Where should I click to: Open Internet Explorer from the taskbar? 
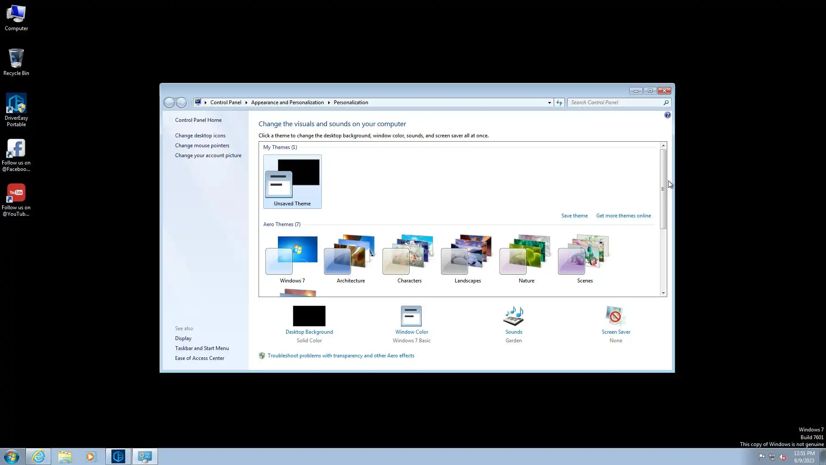pos(38,456)
